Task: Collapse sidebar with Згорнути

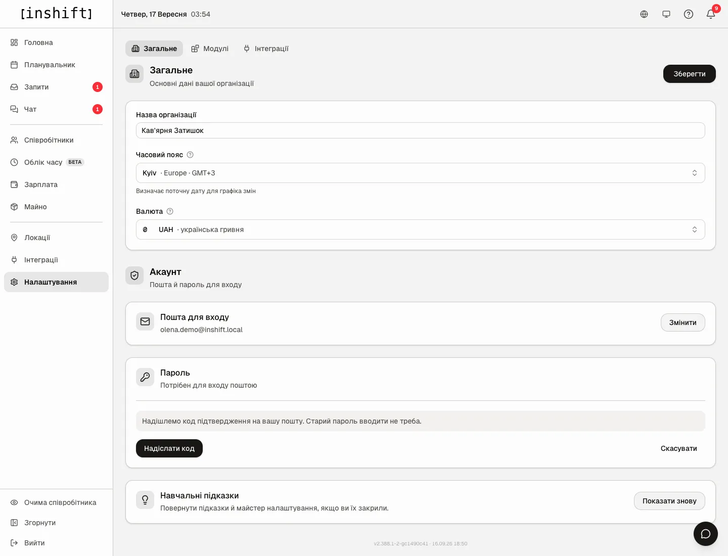Action: 56,523
